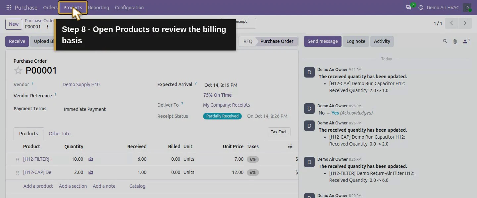Open the Products menu
The image size is (477, 198).
coord(73,8)
